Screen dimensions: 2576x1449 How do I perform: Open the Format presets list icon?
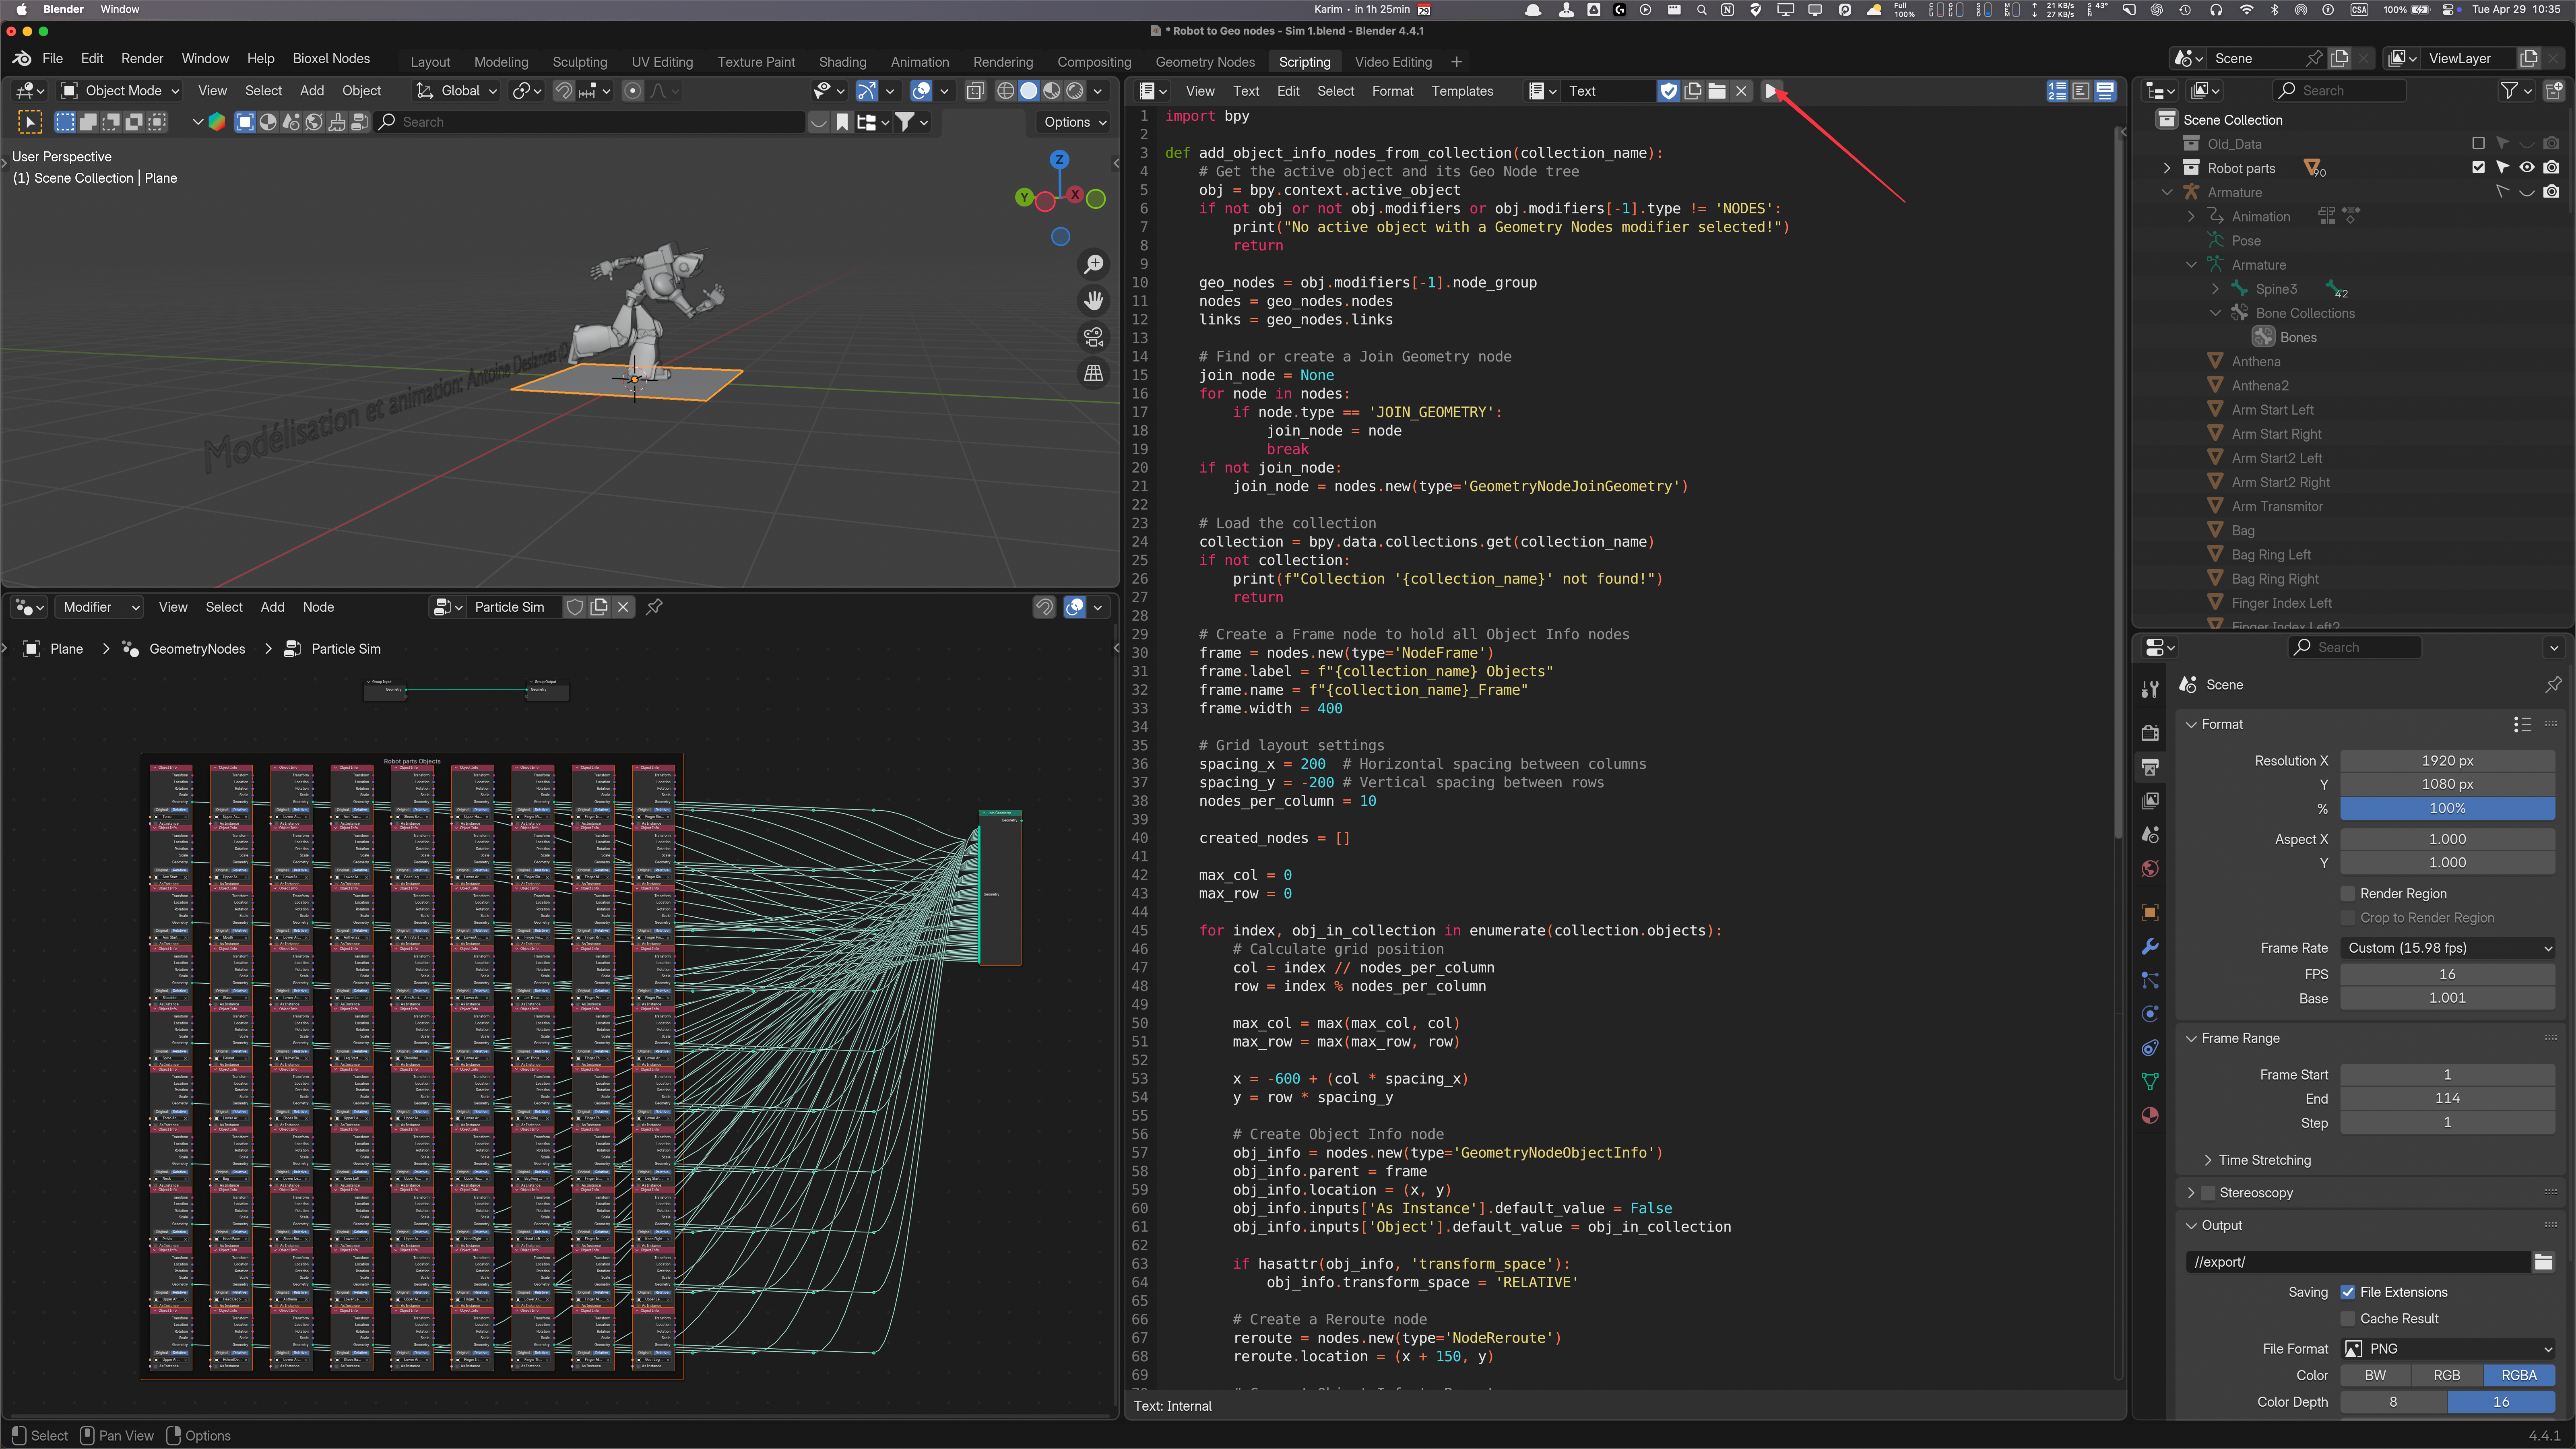pos(2522,724)
